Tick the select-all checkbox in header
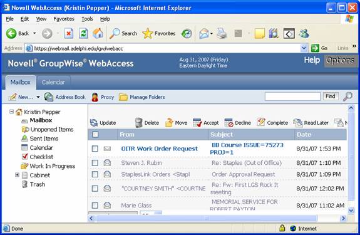 pos(95,134)
